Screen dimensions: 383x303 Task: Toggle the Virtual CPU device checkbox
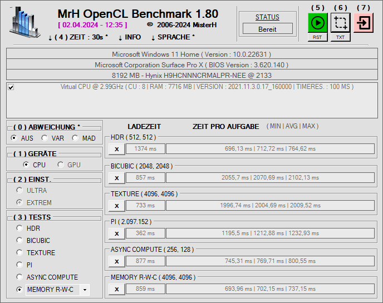point(11,87)
